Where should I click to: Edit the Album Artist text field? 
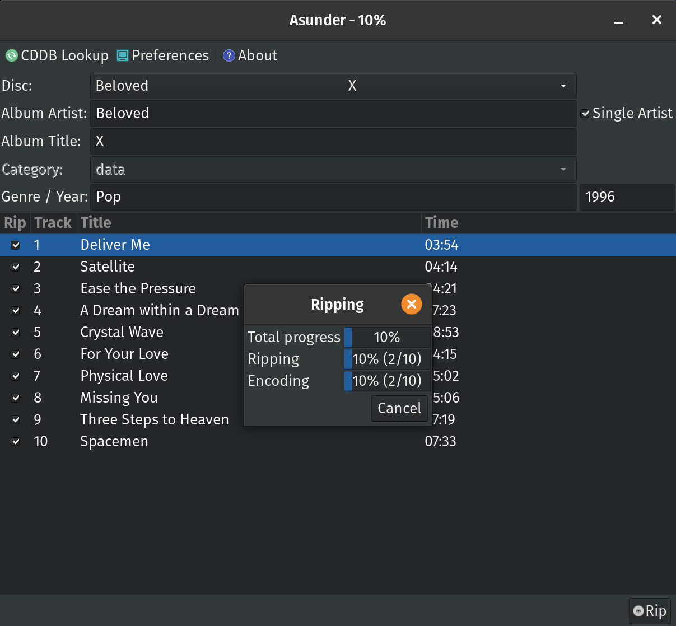pyautogui.click(x=333, y=114)
